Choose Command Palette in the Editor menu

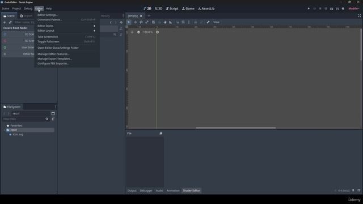point(67,20)
